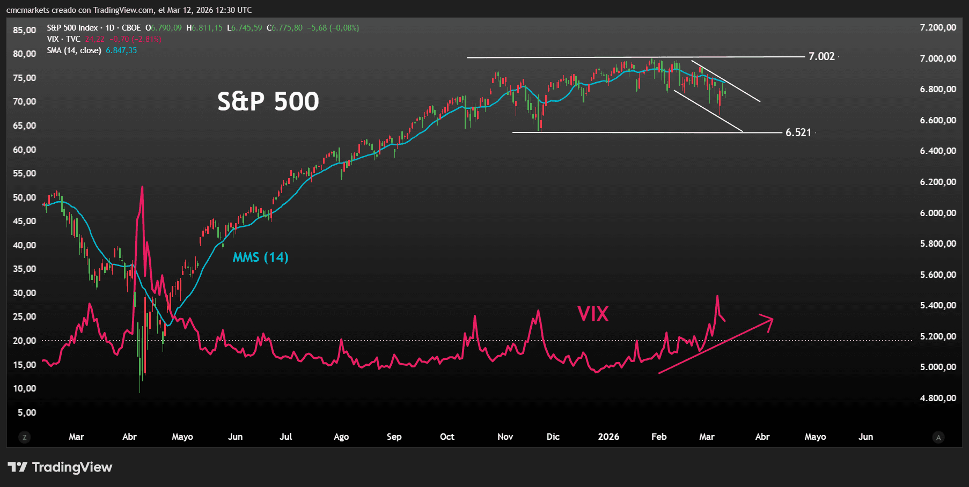Click the 7.002 resistance level label
969x487 pixels.
[820, 56]
